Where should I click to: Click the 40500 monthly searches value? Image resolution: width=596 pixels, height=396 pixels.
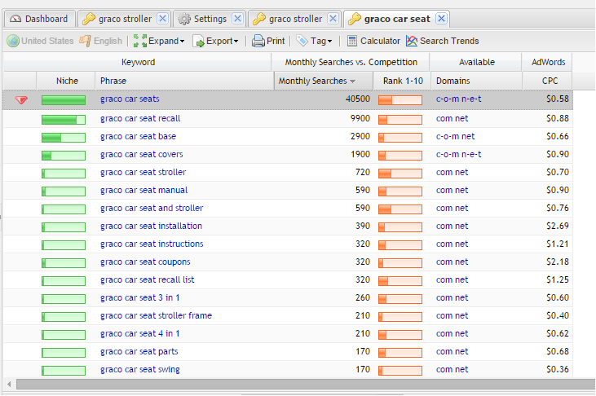(x=357, y=99)
